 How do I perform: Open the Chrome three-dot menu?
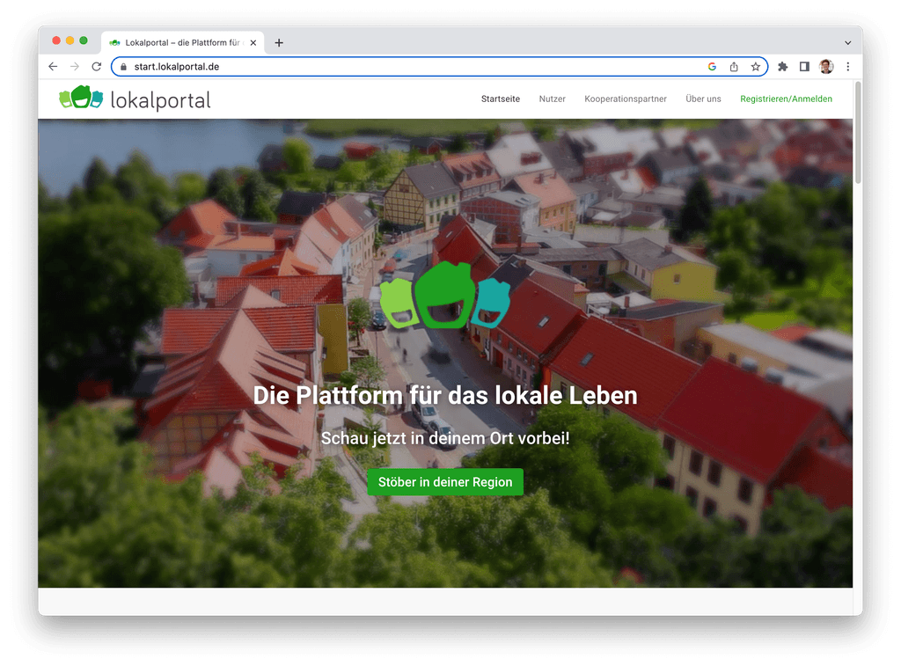pyautogui.click(x=848, y=67)
